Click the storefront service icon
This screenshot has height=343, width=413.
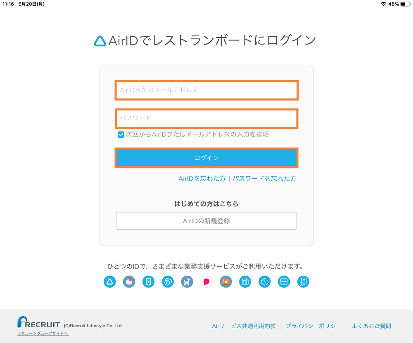[x=284, y=281]
